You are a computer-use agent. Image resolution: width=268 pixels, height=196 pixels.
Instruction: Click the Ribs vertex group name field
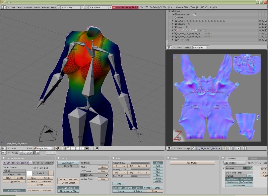point(15,171)
